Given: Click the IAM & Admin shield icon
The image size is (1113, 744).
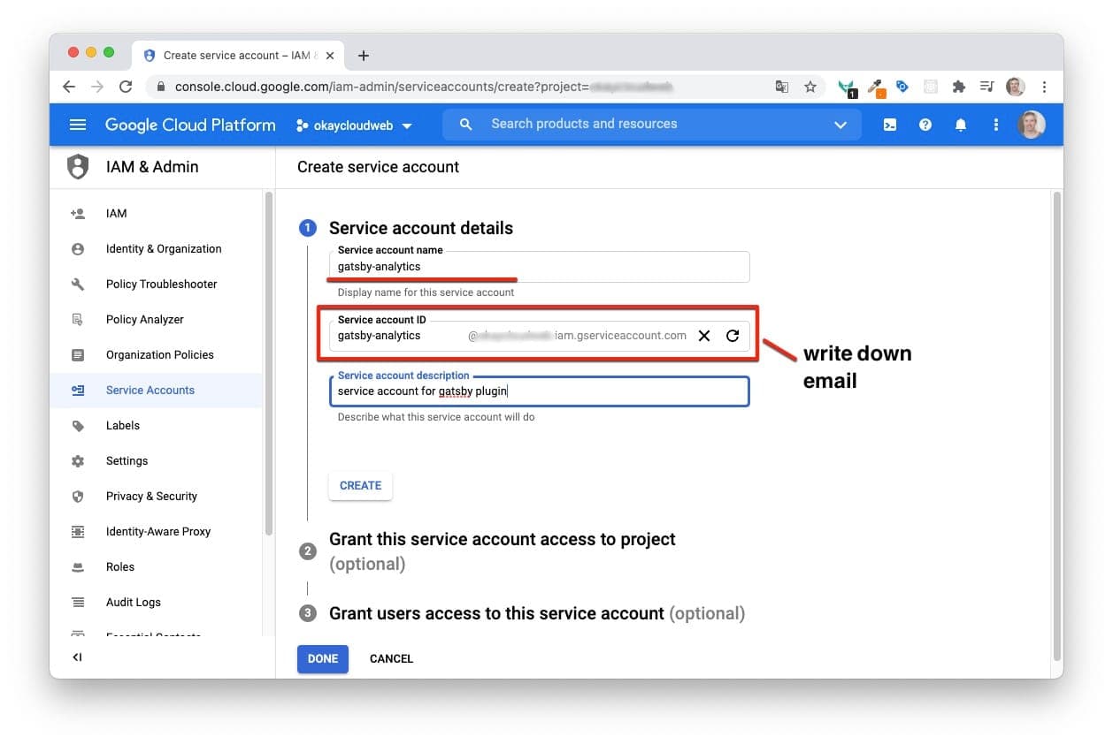Looking at the screenshot, I should (x=78, y=167).
